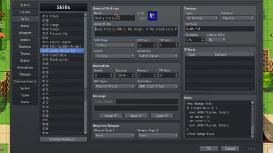Open the States tab

pos(25,60)
